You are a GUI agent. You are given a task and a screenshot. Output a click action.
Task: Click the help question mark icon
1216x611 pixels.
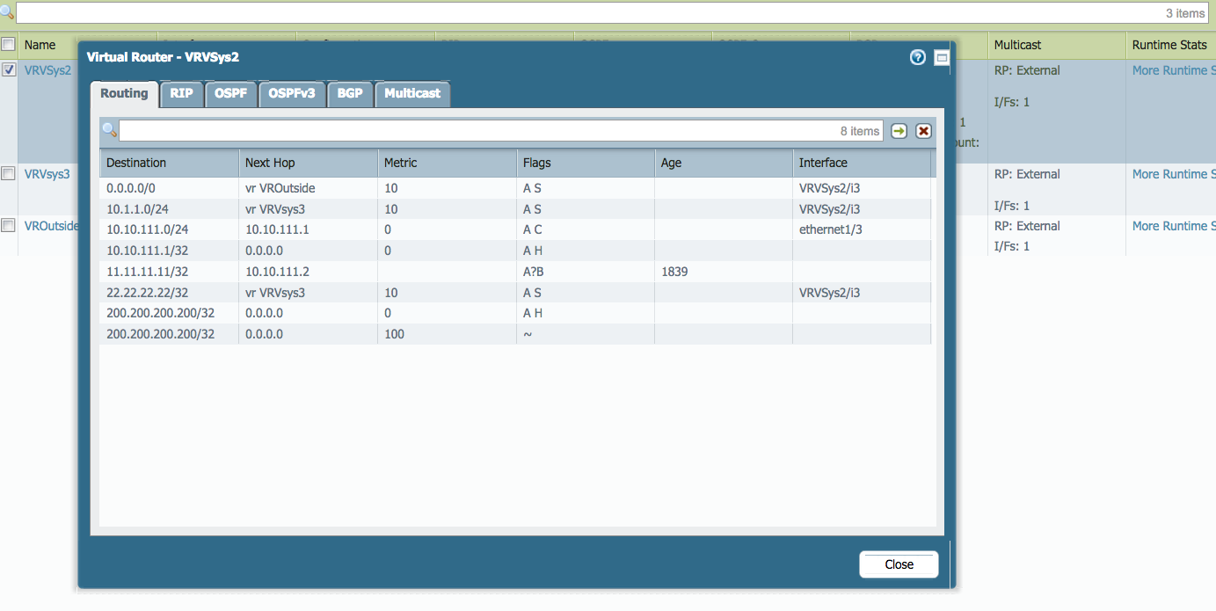918,57
